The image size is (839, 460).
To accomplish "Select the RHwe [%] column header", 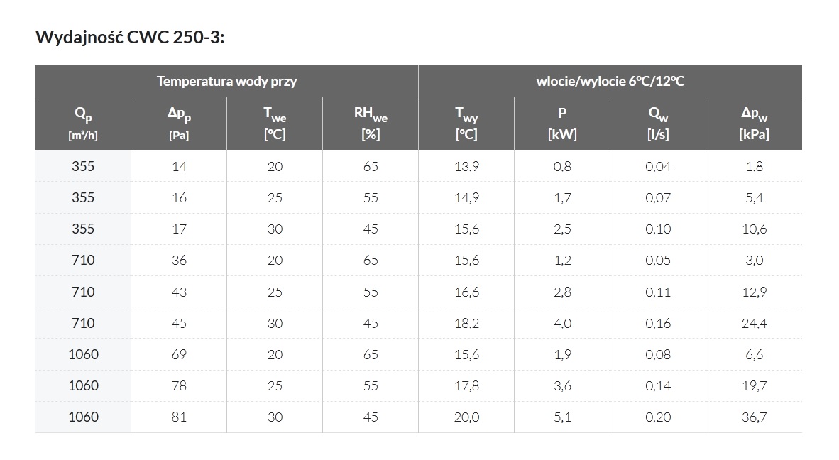I will (x=371, y=124).
